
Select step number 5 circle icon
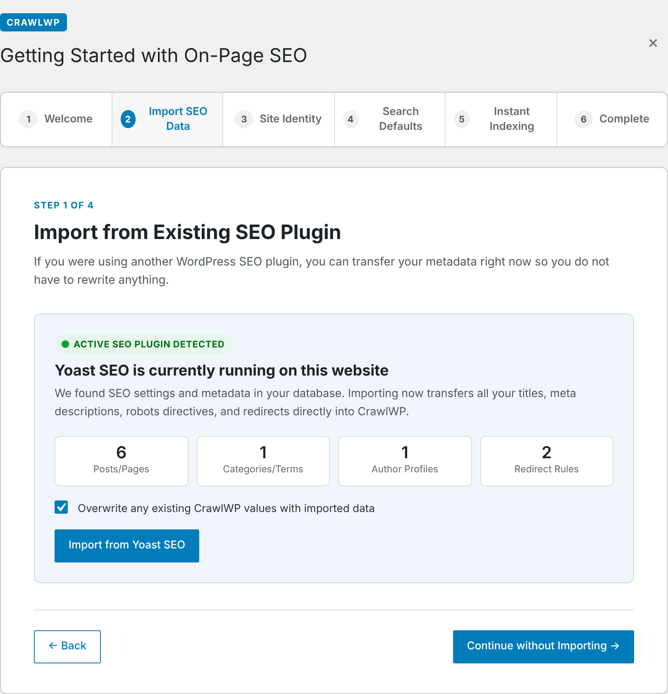point(462,119)
